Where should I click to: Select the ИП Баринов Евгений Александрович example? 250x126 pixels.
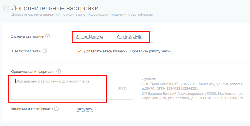coord(195,96)
